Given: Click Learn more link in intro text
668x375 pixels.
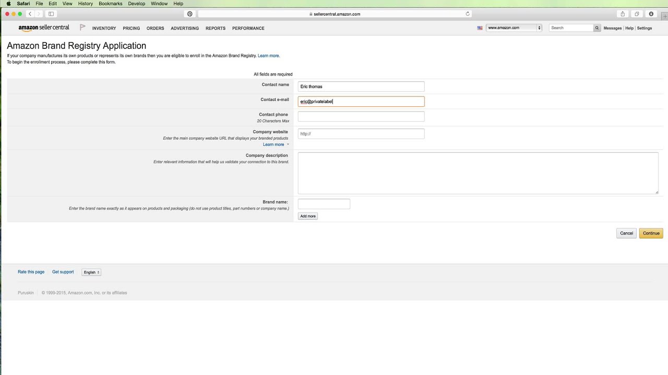Looking at the screenshot, I should point(268,56).
